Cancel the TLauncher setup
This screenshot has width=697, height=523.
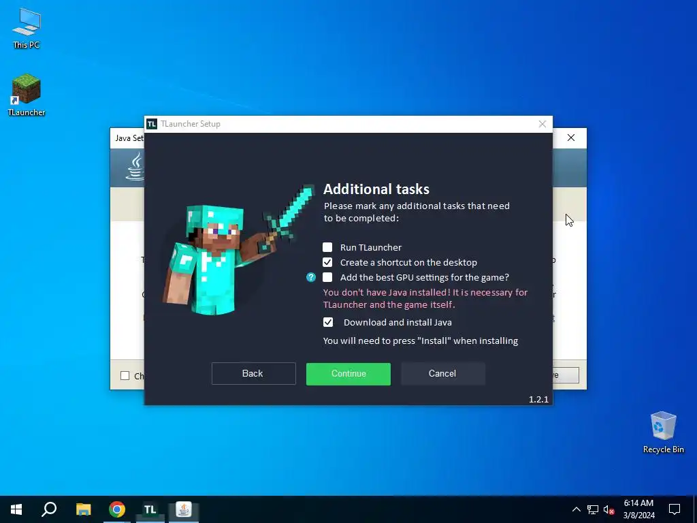coord(442,374)
